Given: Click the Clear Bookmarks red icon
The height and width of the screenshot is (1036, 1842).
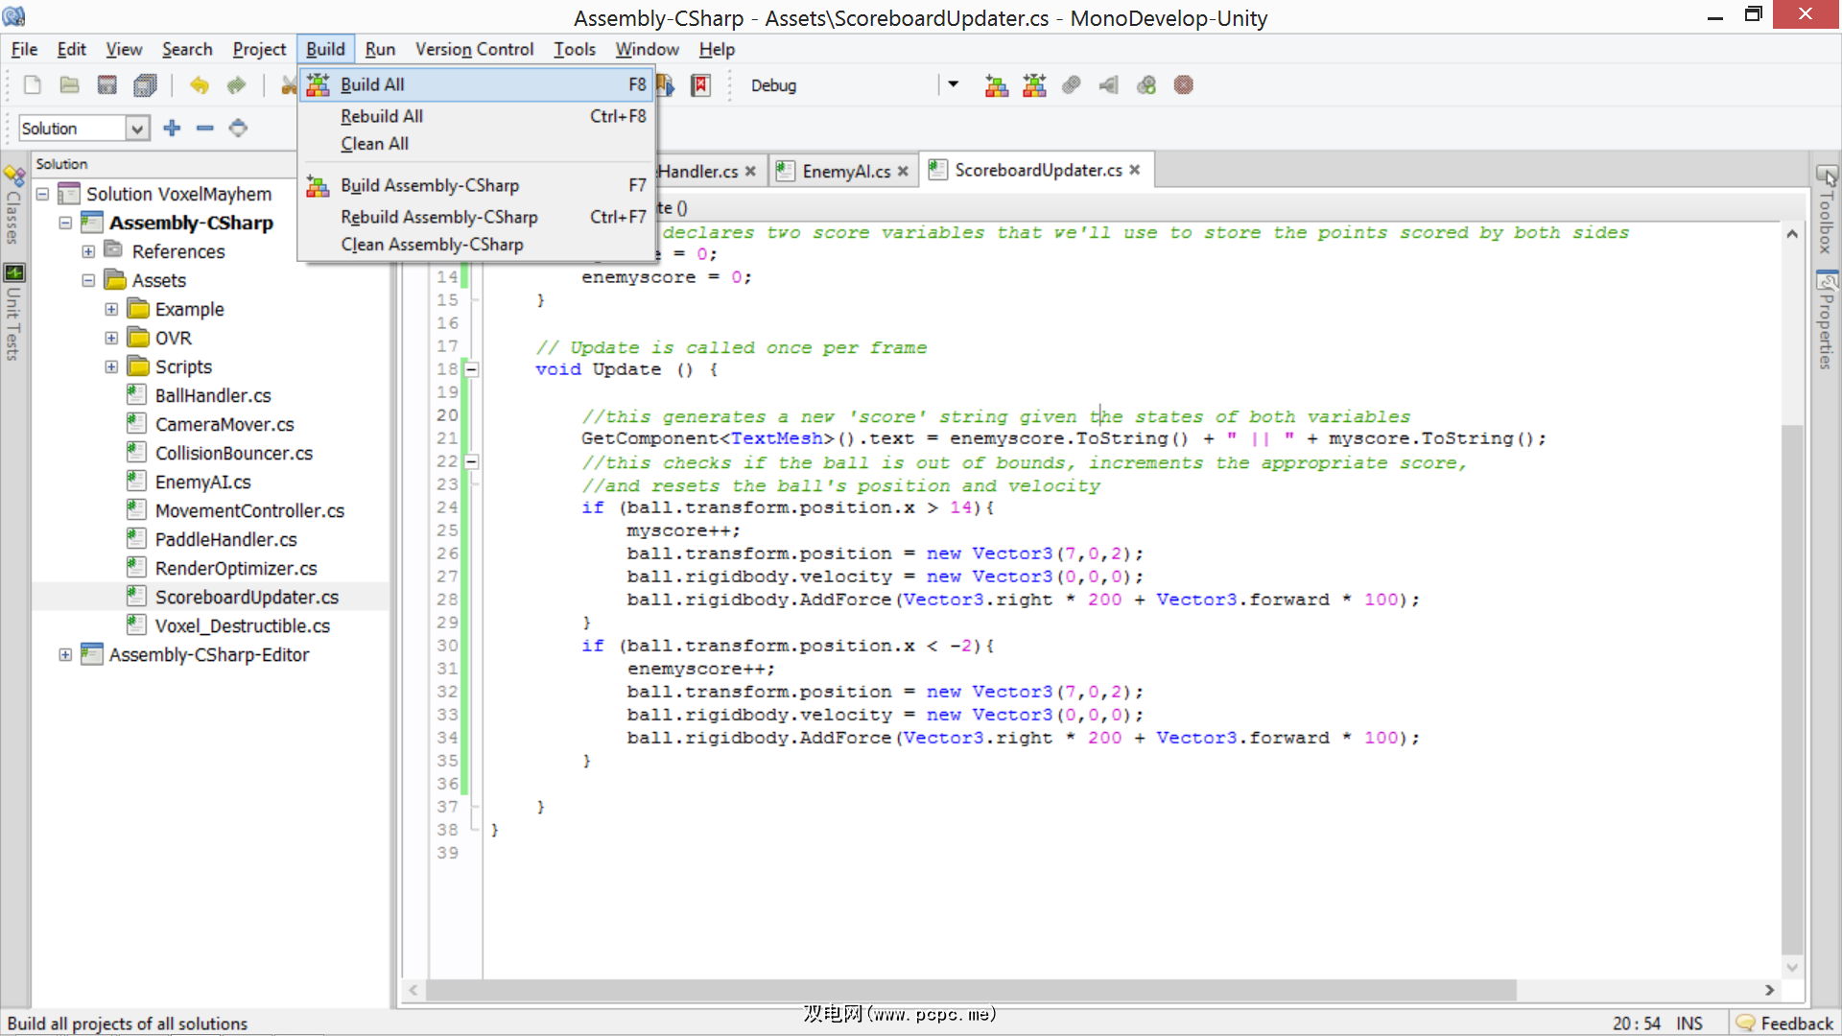Looking at the screenshot, I should pos(701,85).
